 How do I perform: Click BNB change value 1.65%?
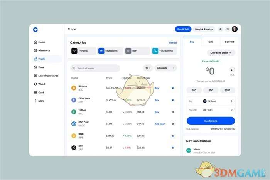127,136
